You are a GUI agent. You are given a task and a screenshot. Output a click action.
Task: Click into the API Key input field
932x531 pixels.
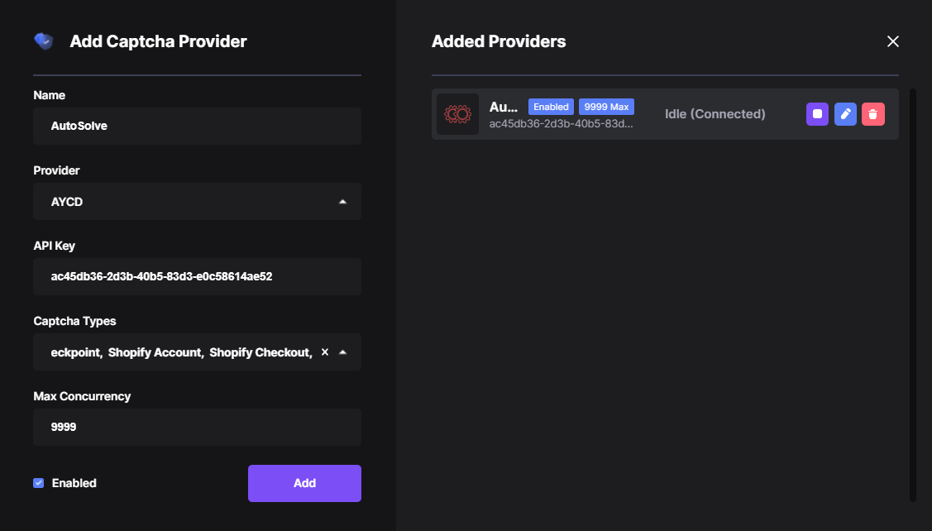pyautogui.click(x=198, y=276)
